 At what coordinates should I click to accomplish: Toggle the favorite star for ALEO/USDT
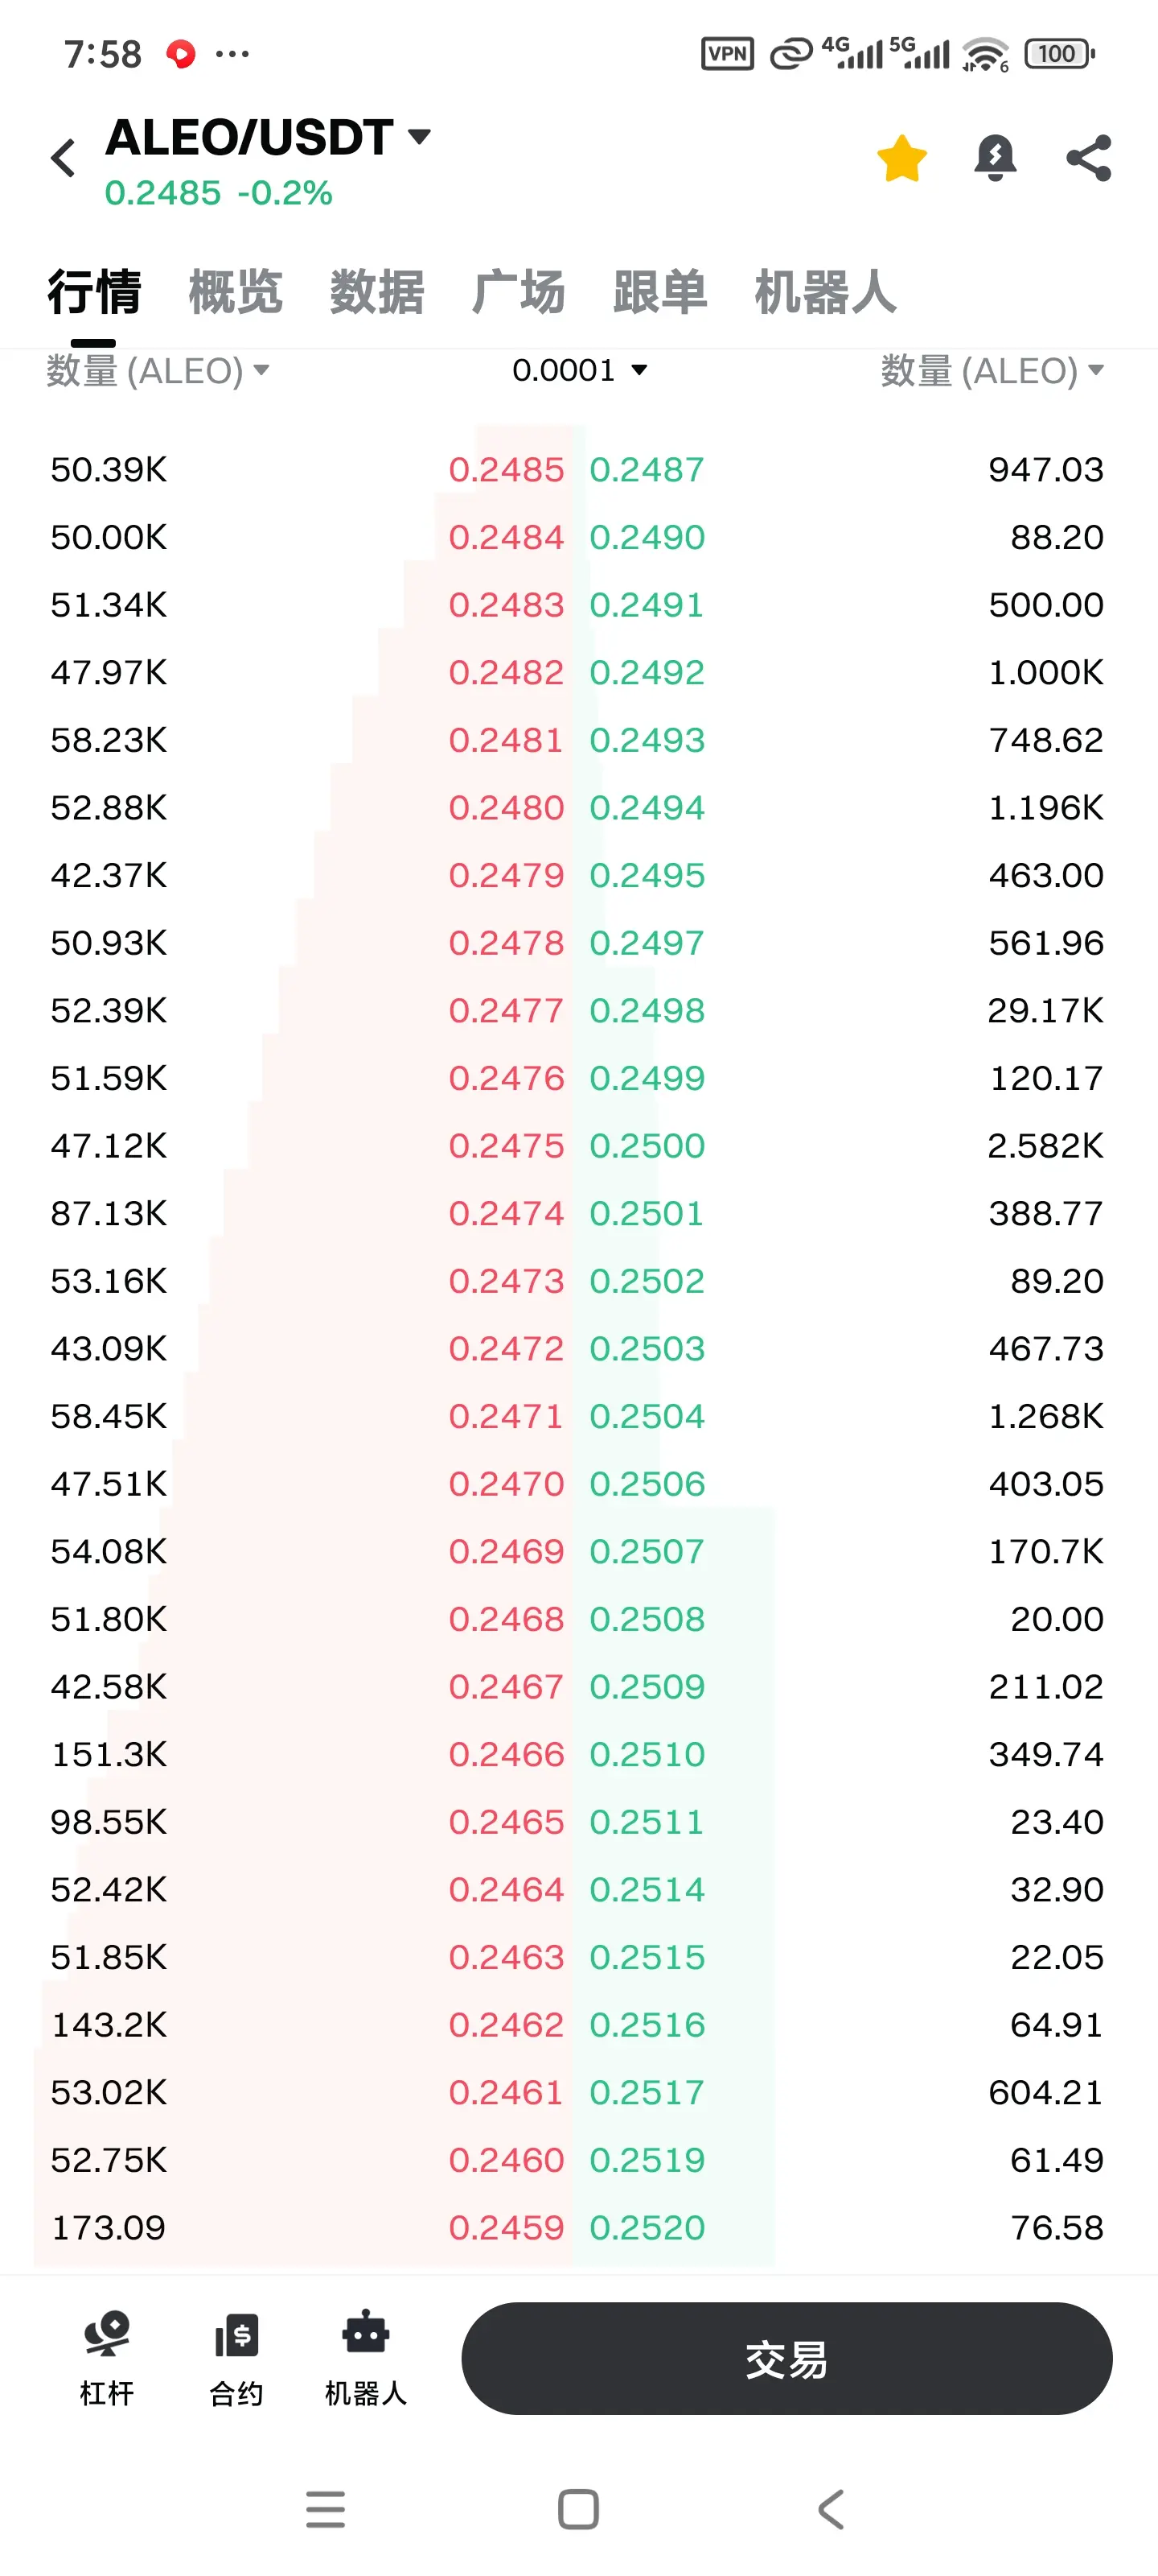(x=901, y=158)
